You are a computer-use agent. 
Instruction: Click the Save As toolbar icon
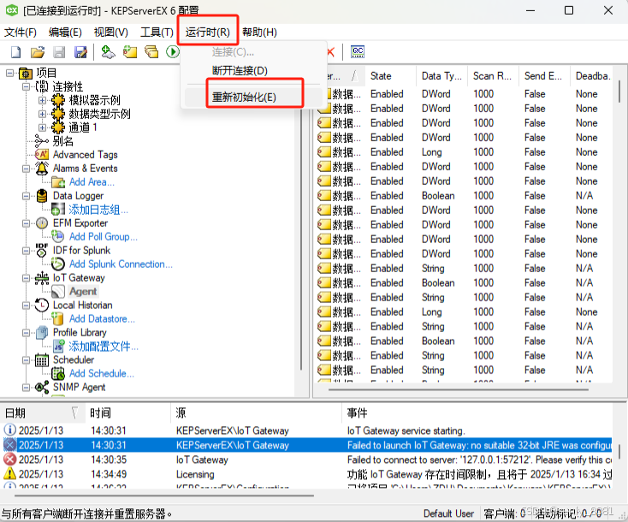[x=81, y=52]
